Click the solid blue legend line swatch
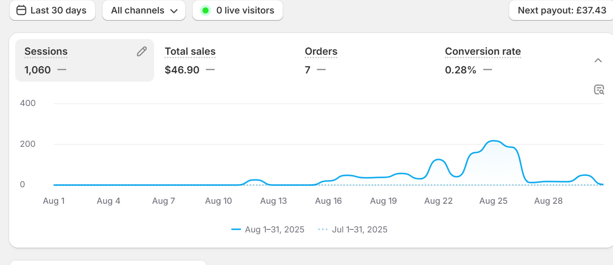613x265 pixels. click(x=236, y=229)
